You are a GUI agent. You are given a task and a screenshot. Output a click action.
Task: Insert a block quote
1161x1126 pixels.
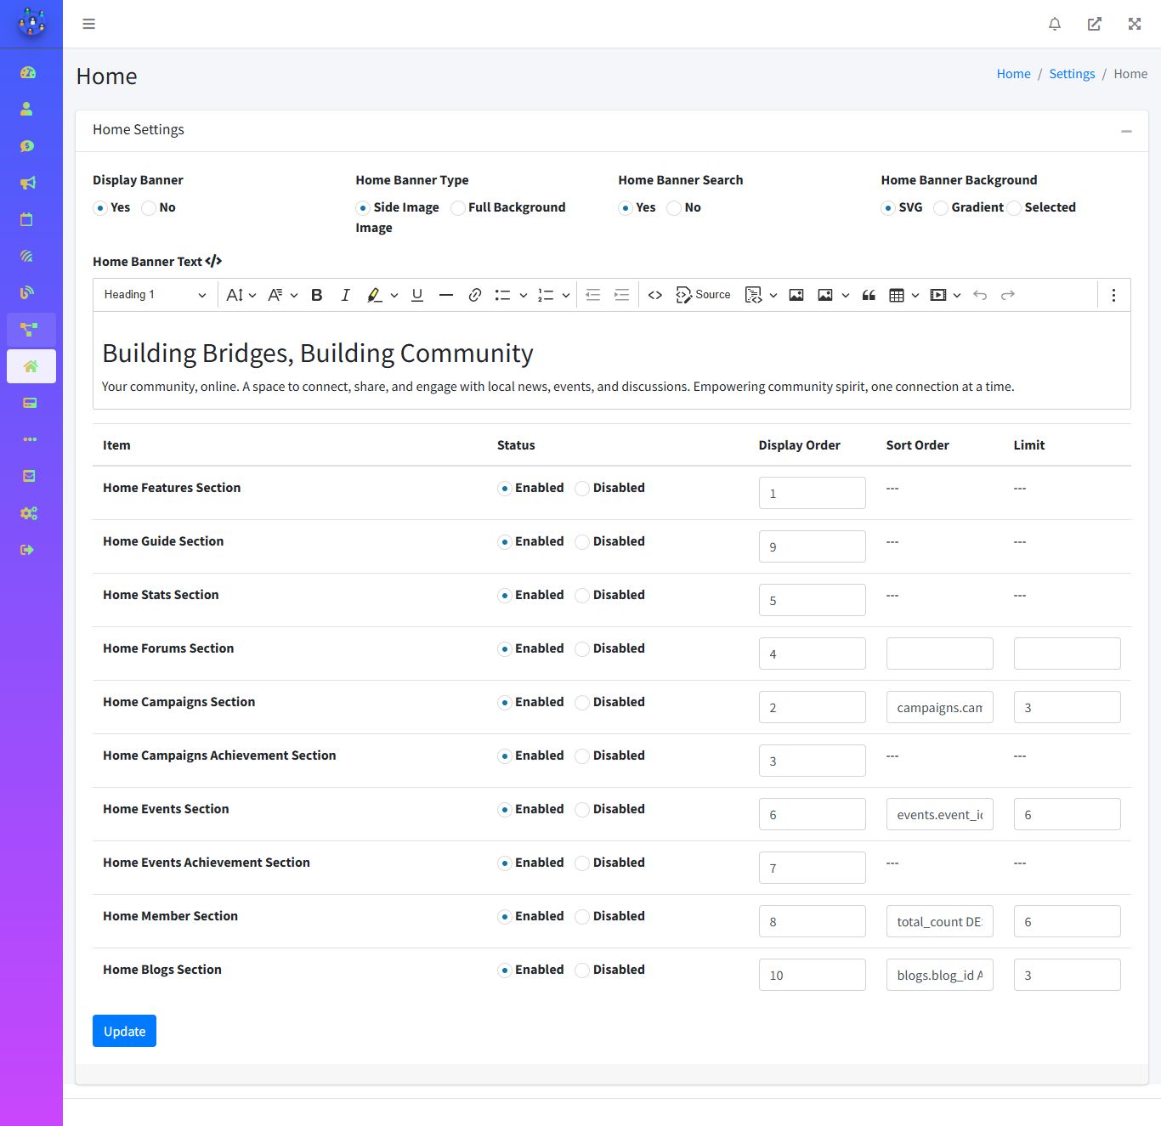(x=869, y=295)
